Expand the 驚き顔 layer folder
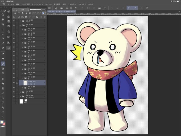Image resolution: width=181 pixels, height=136 pixels. pyautogui.click(x=23, y=34)
